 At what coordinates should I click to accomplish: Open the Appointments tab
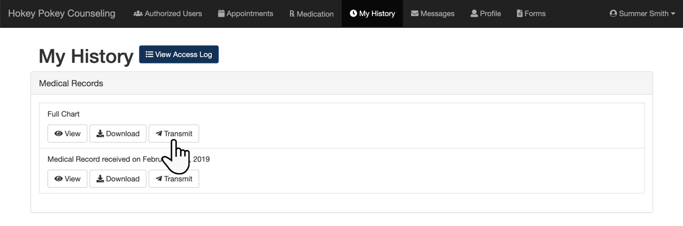pos(245,13)
